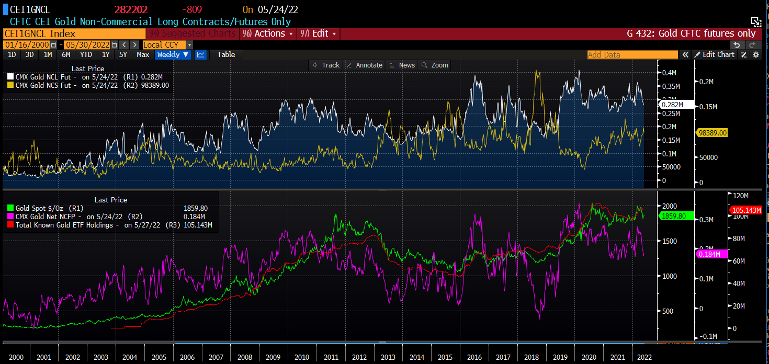Screen dimensions: 769x364
Task: Select the YTD time range
Action: coord(86,55)
